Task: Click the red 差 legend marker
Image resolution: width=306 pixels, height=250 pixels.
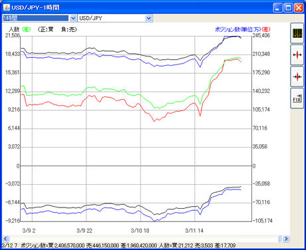Action: pos(265,29)
